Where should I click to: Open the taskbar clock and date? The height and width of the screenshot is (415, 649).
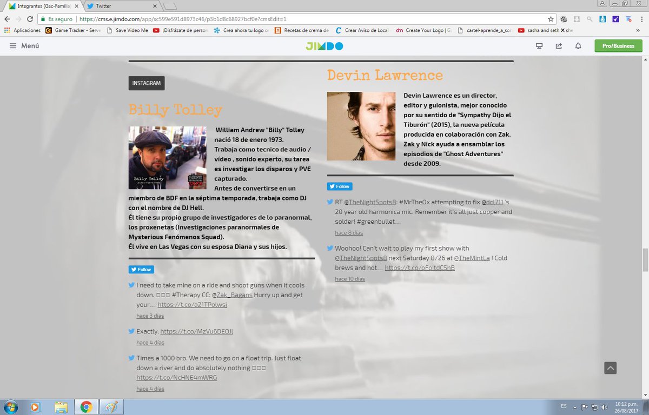(x=626, y=407)
